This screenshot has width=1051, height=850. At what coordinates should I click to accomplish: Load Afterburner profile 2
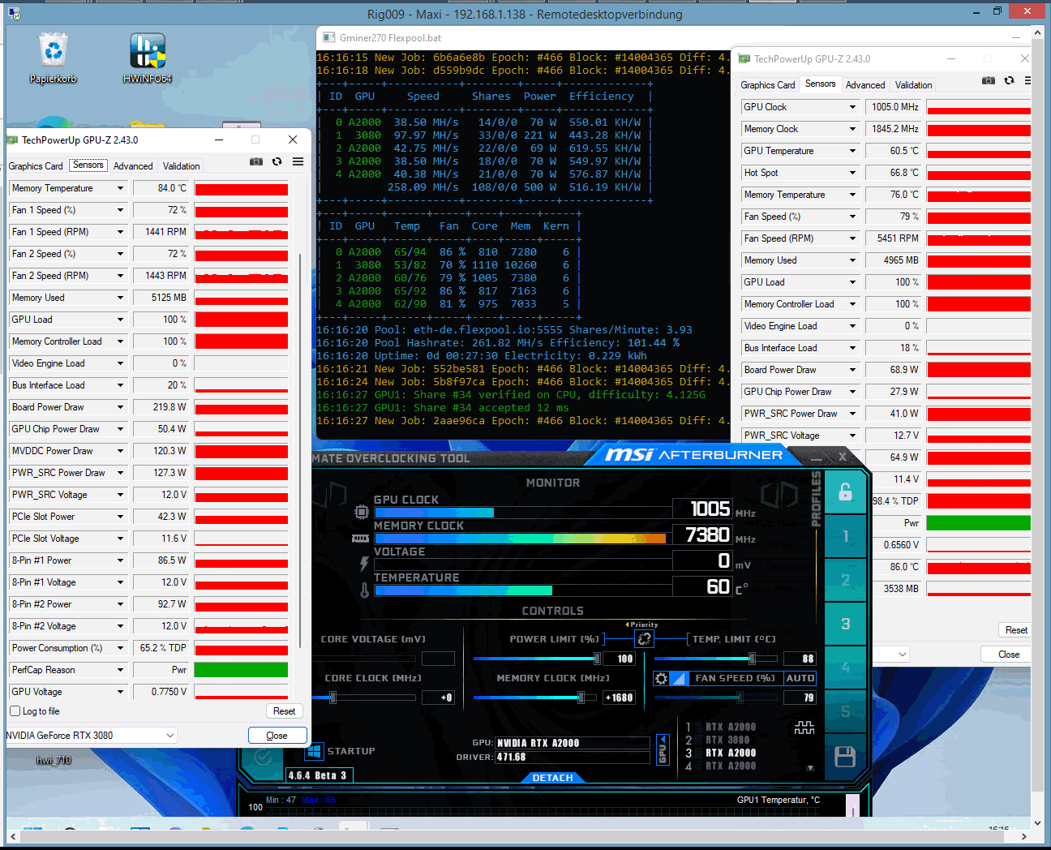pos(845,580)
